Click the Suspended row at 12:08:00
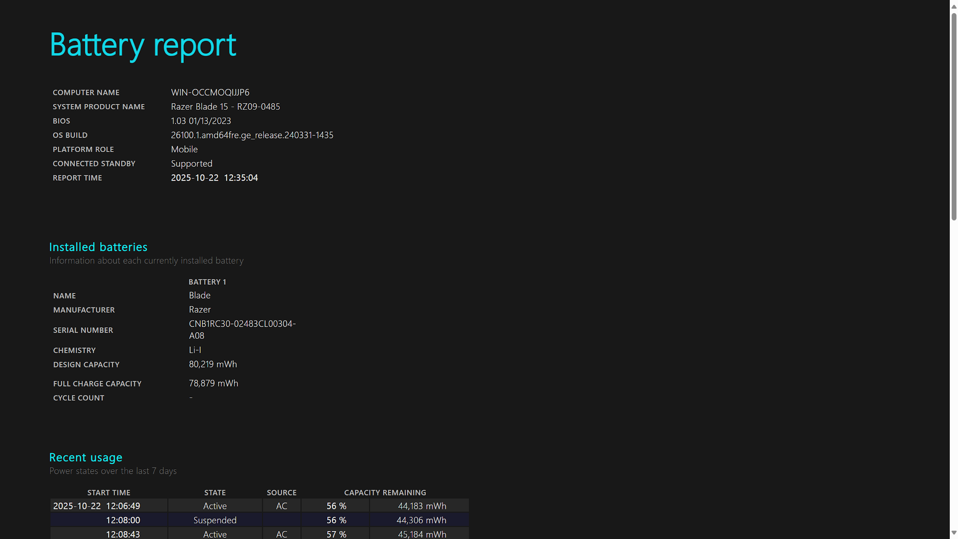 (215, 520)
